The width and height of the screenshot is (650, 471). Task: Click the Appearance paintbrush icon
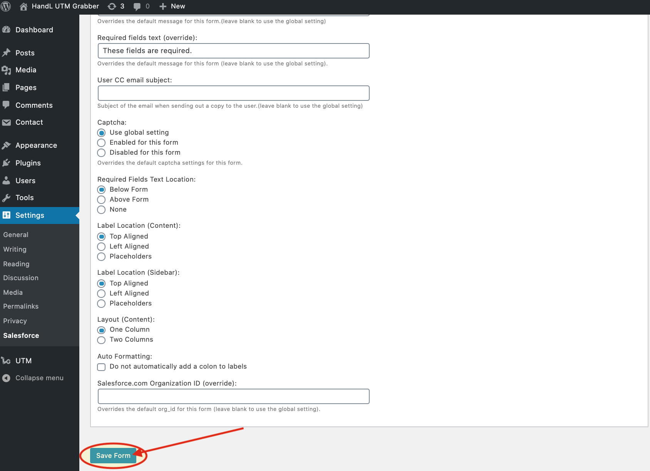6,145
